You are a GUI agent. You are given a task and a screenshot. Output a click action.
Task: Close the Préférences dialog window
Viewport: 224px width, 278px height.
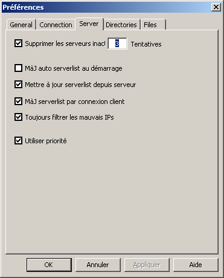216,7
